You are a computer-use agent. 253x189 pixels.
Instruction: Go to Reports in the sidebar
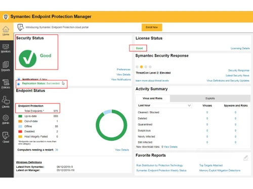click(x=6, y=66)
